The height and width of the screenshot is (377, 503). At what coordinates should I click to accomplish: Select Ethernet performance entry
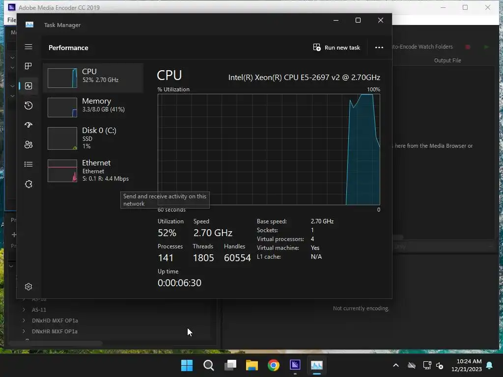click(x=93, y=170)
